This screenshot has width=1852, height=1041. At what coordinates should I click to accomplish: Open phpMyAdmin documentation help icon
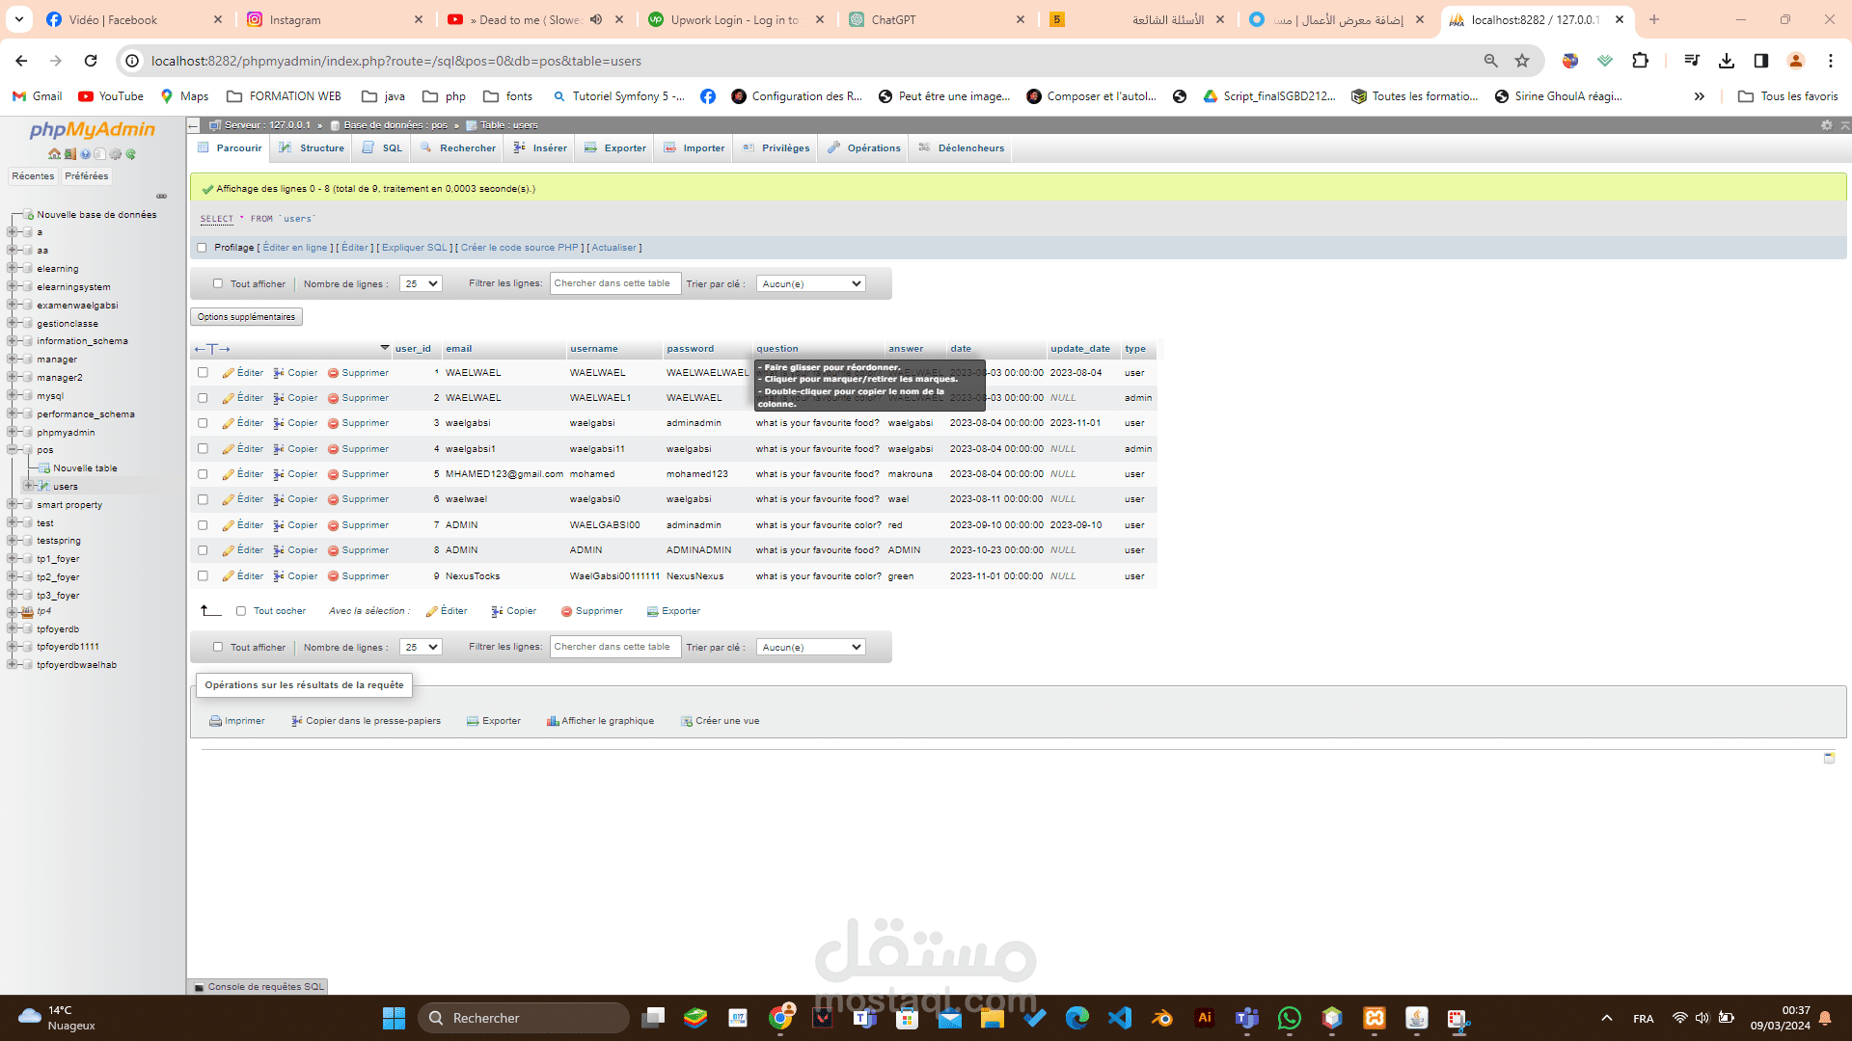point(85,154)
